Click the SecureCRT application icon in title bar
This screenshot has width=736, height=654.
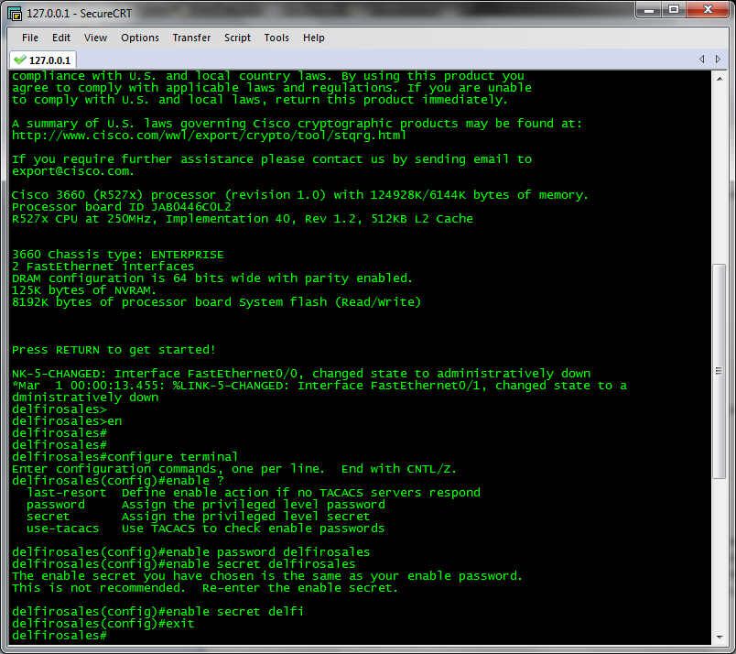pos(13,13)
